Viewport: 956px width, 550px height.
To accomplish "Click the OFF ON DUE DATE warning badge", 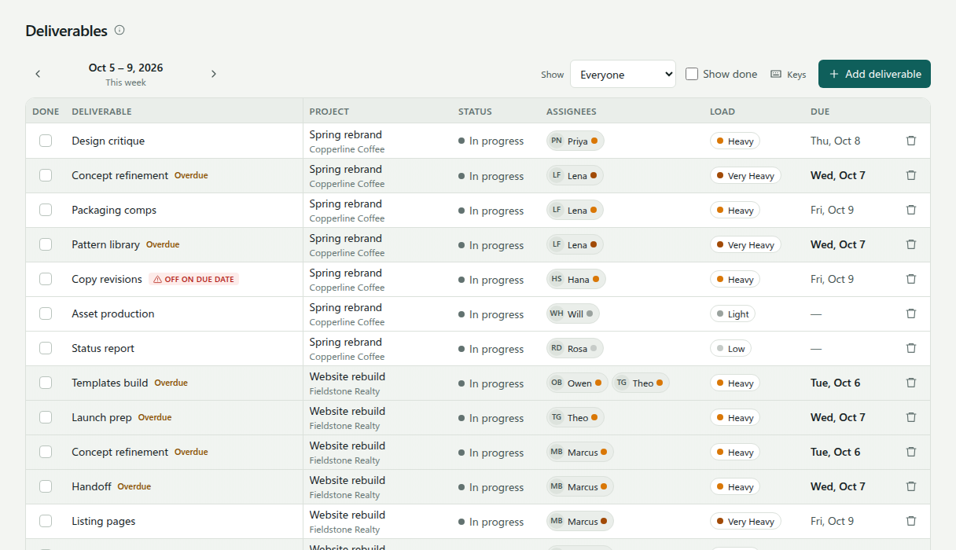I will (193, 279).
